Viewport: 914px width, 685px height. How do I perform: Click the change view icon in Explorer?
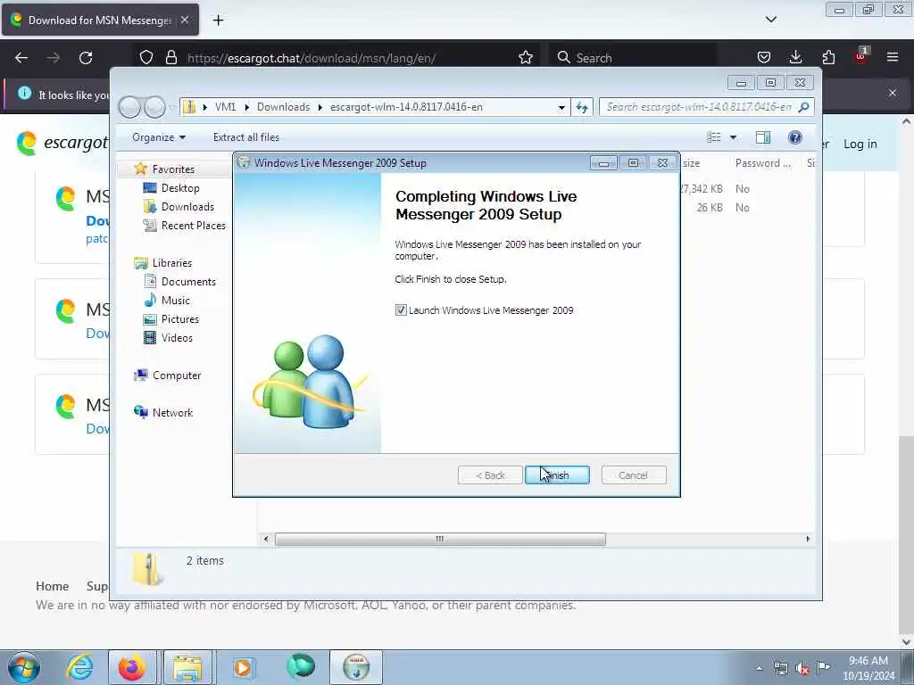click(x=713, y=136)
